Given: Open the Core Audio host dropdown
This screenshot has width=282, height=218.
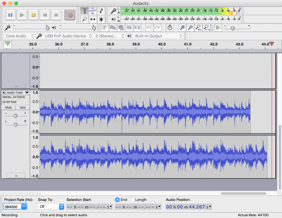Looking at the screenshot, I should tap(20, 36).
